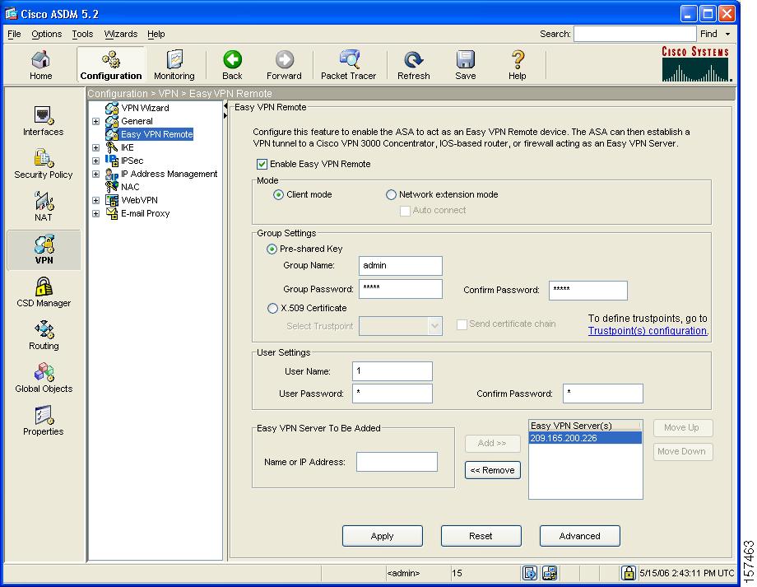This screenshot has width=757, height=587.
Task: Click the Group Name input field
Action: click(x=401, y=266)
